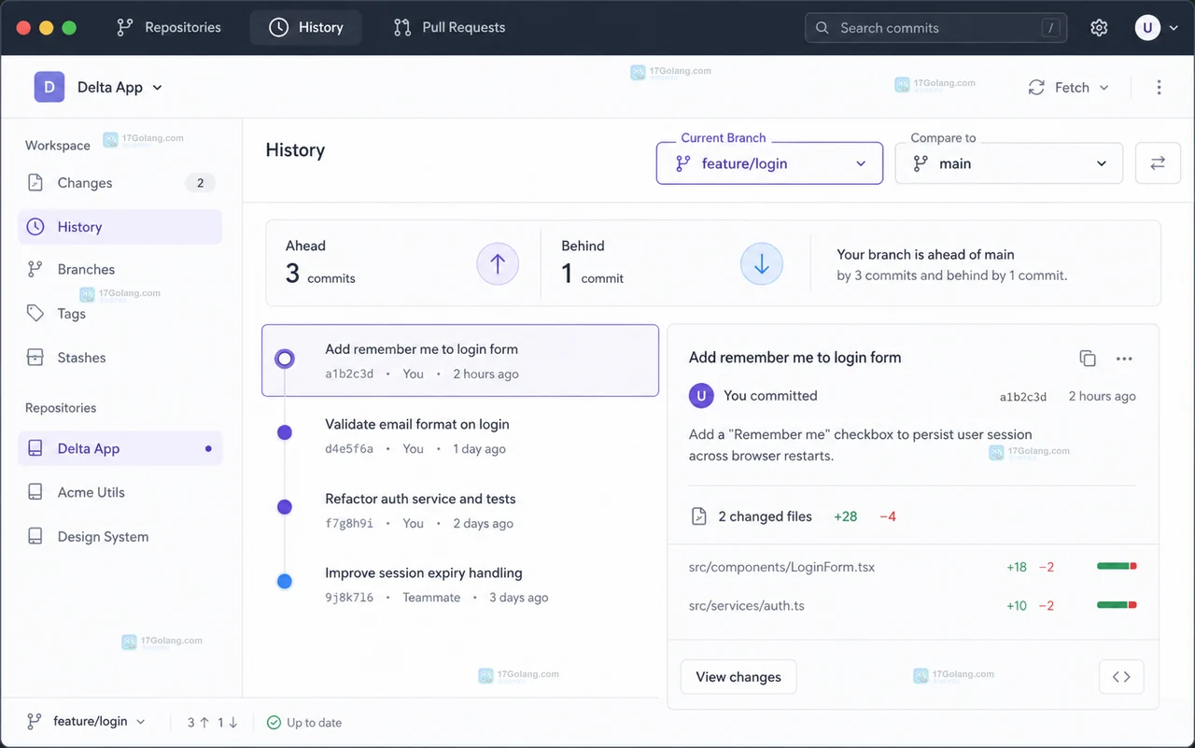Click the History clock icon in sidebar
The height and width of the screenshot is (748, 1195).
point(35,227)
